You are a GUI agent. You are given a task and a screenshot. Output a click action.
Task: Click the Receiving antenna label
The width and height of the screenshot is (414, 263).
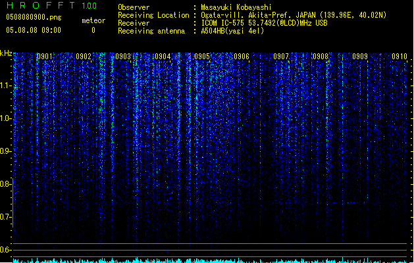tap(151, 31)
